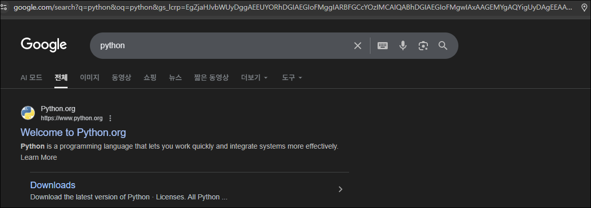This screenshot has width=591, height=208.
Task: Switch to the 쇼핑 tab
Action: click(x=150, y=78)
